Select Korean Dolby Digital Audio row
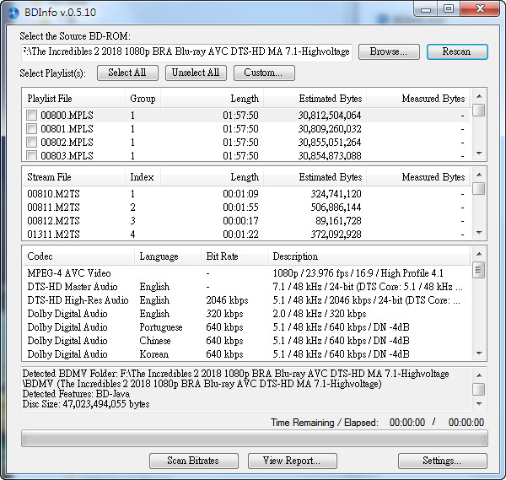Screen dimensions: 506x480 pos(246,354)
